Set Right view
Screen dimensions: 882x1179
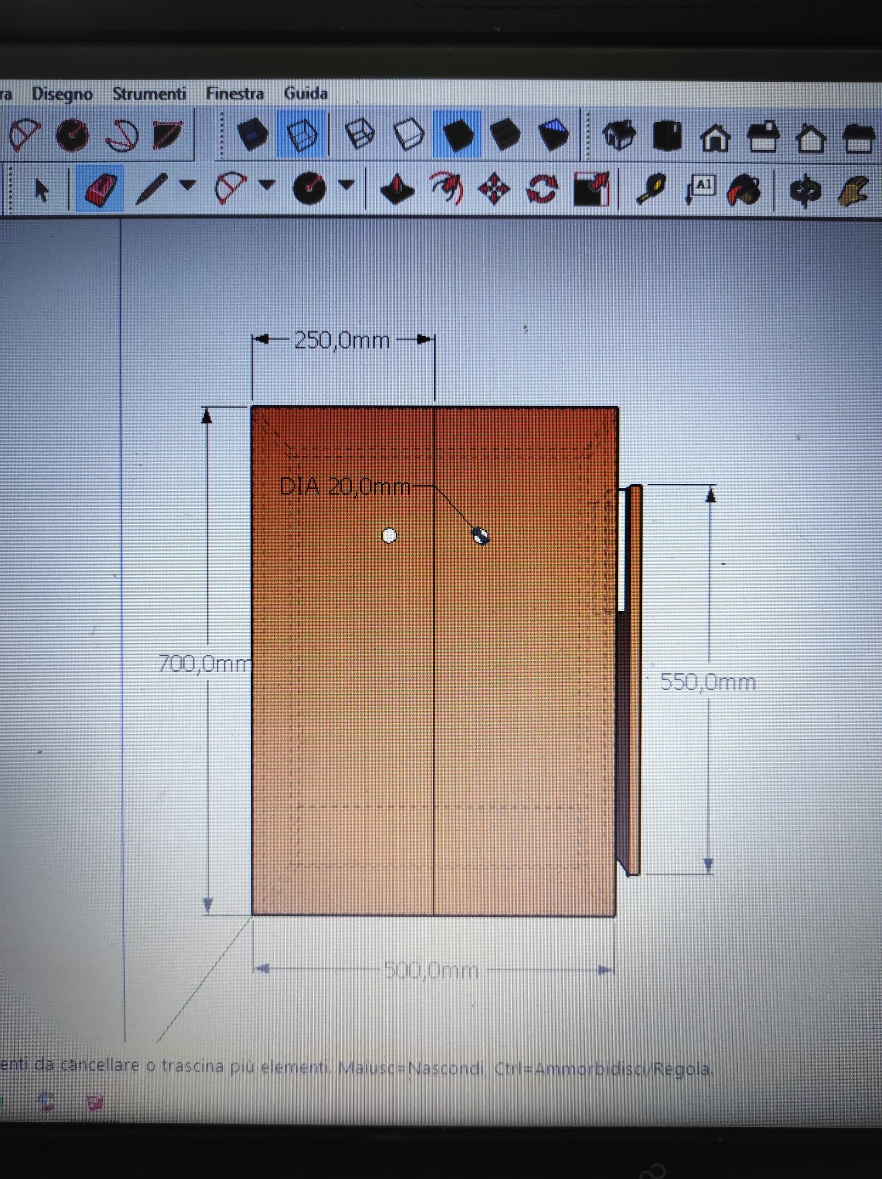click(x=763, y=137)
